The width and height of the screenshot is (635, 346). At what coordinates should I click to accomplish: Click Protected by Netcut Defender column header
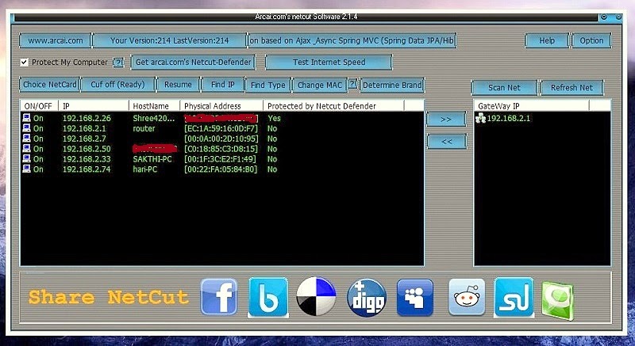333,106
